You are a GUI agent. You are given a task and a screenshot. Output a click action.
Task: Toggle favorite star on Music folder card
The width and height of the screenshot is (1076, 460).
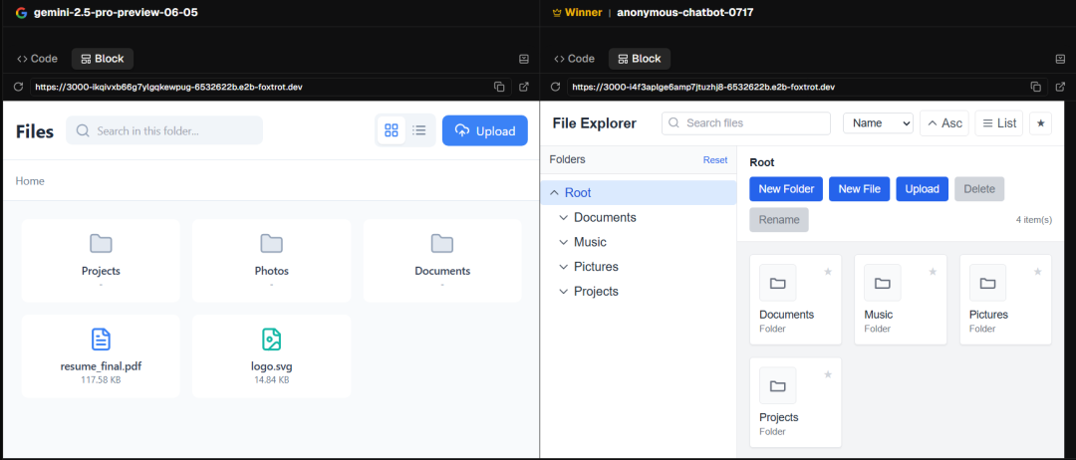(x=934, y=271)
